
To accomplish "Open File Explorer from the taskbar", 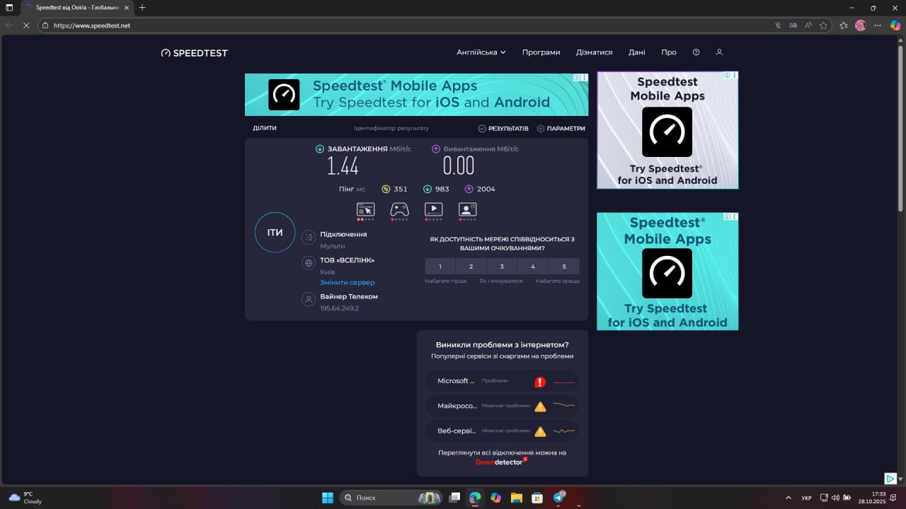I will (517, 498).
